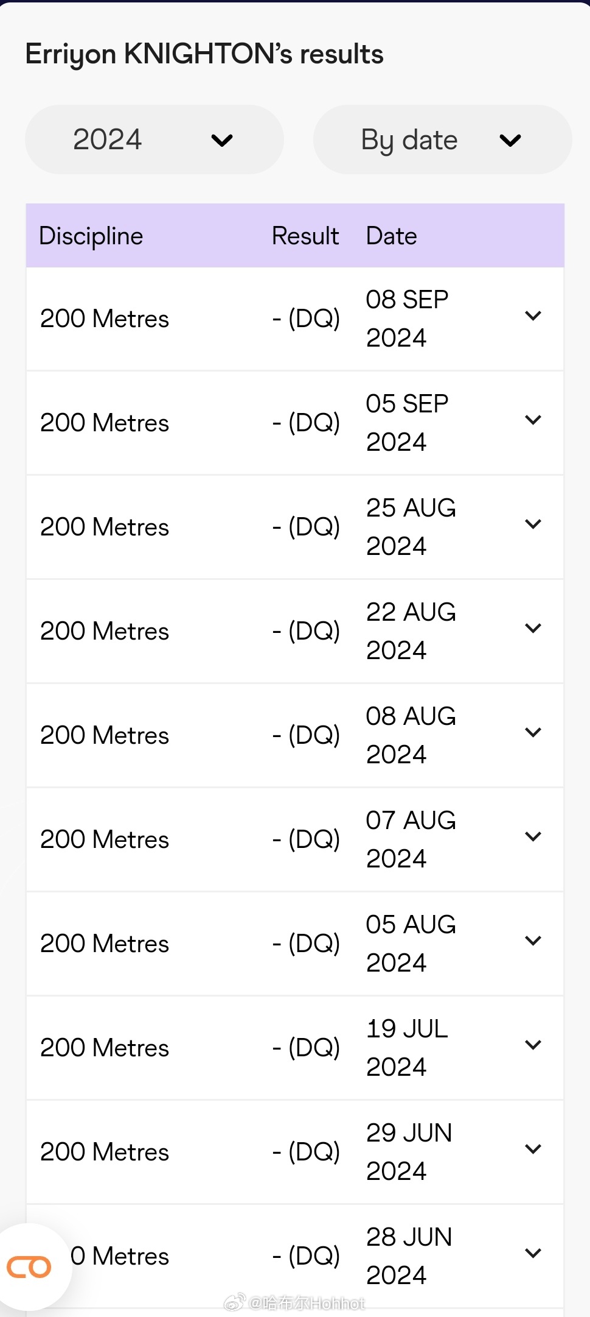
Task: Expand the 28 JUN 2024 result chevron
Action: click(533, 1253)
